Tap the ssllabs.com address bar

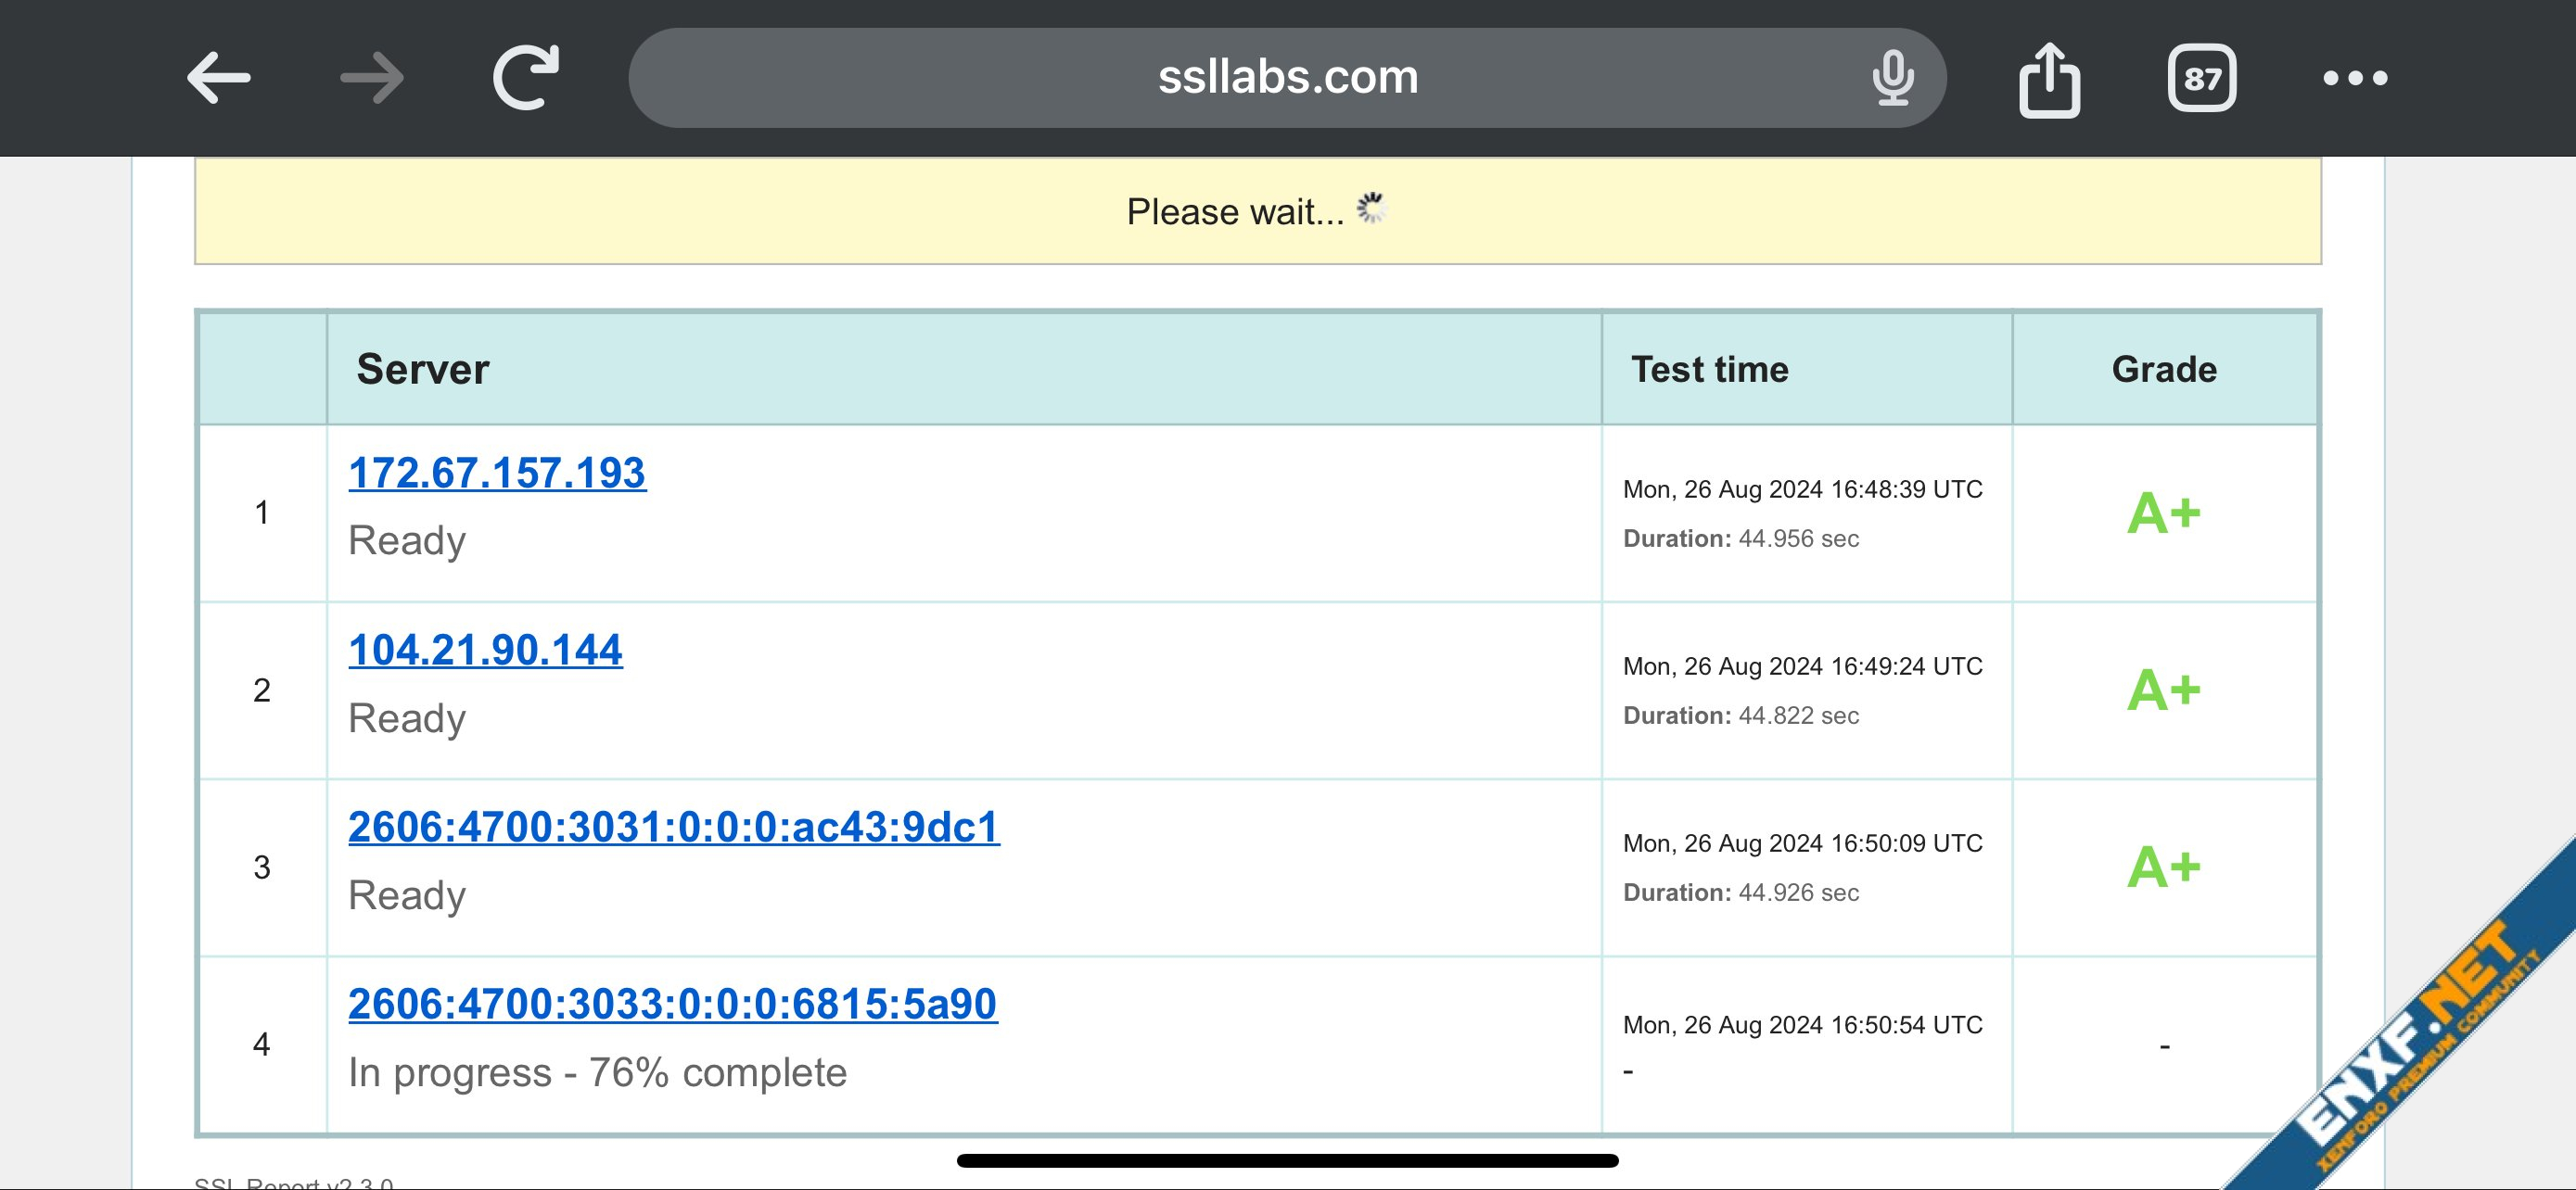pyautogui.click(x=1287, y=78)
